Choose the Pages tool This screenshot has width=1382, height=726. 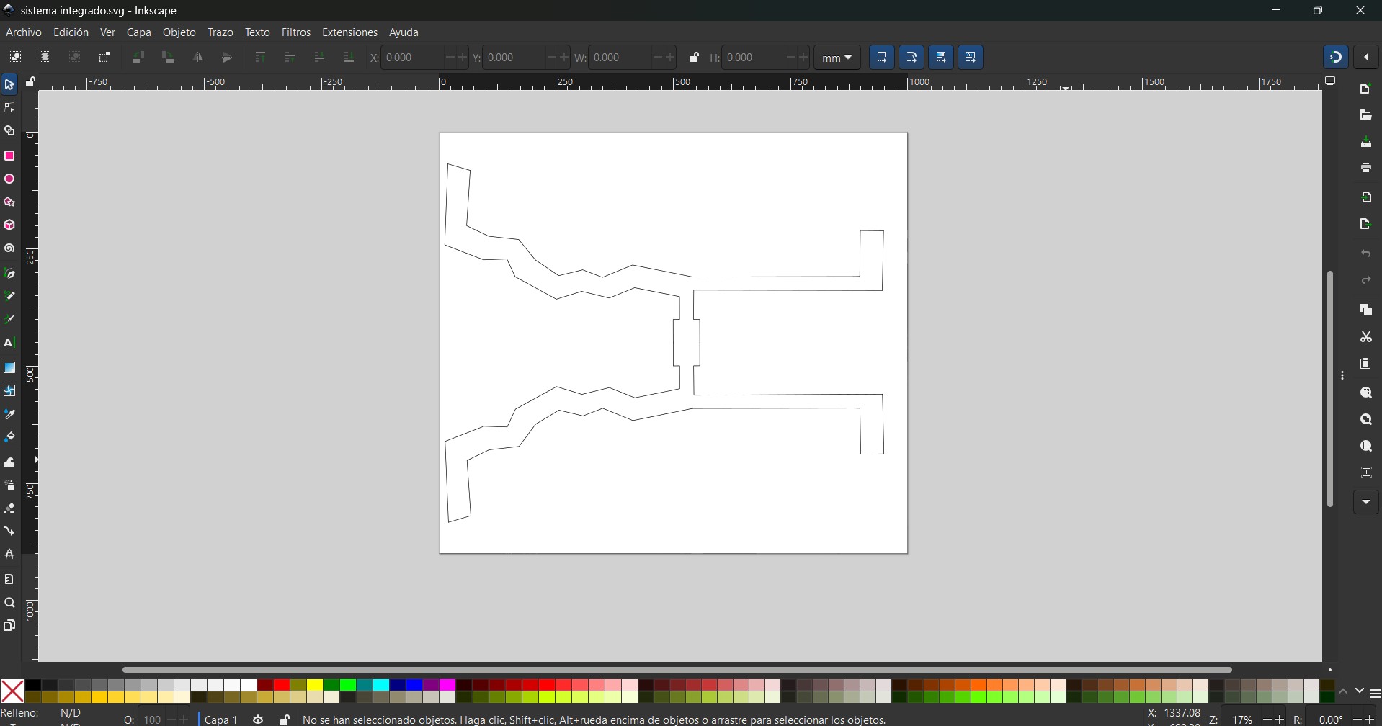click(9, 625)
